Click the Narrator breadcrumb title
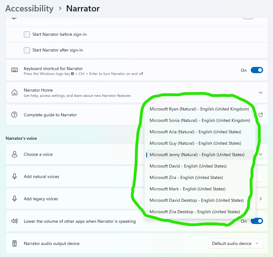Viewport: 273px width, 257px height. [83, 9]
